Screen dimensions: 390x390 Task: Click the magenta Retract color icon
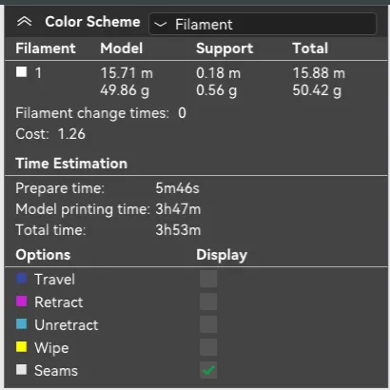point(21,302)
